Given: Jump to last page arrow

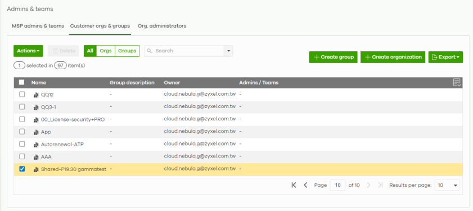Looking at the screenshot, I should click(x=380, y=185).
